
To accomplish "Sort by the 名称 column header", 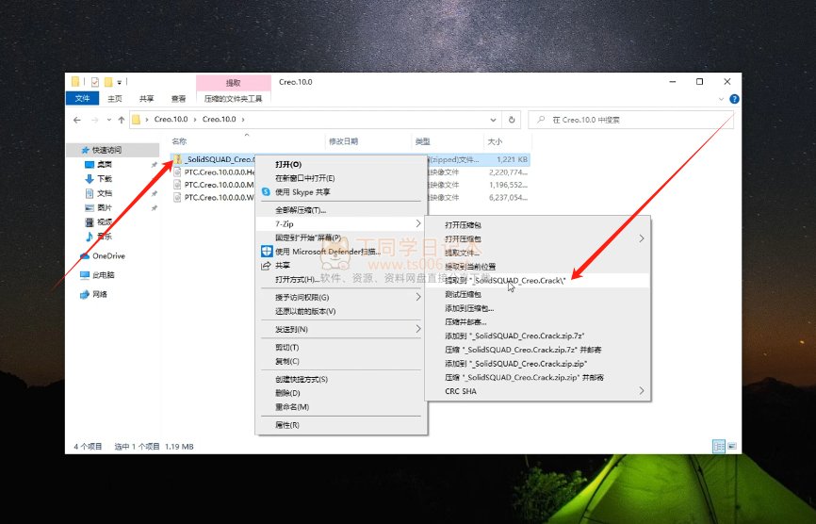I will point(179,141).
